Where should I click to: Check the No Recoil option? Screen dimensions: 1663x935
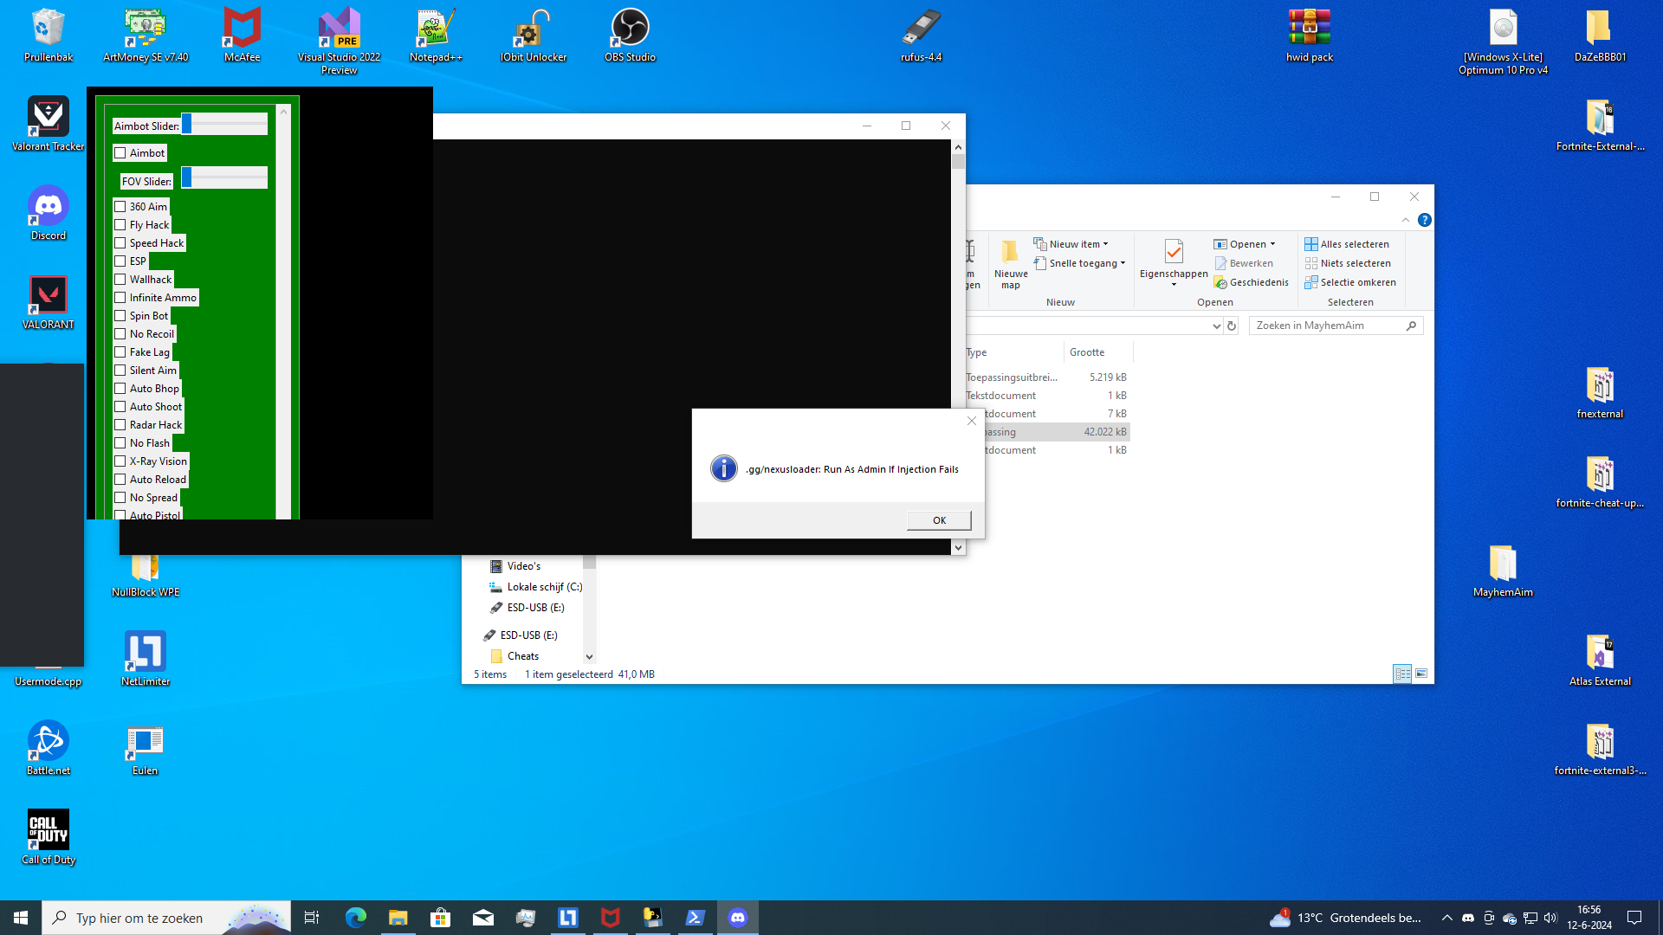point(120,334)
